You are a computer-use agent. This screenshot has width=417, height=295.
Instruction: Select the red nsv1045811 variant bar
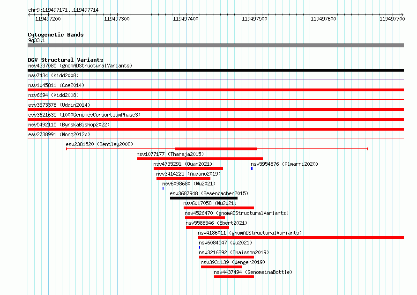(216, 90)
